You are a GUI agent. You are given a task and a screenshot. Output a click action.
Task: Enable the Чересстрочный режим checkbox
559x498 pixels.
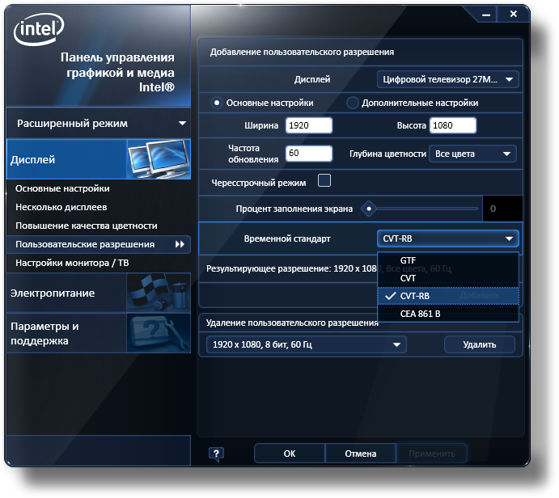(324, 180)
